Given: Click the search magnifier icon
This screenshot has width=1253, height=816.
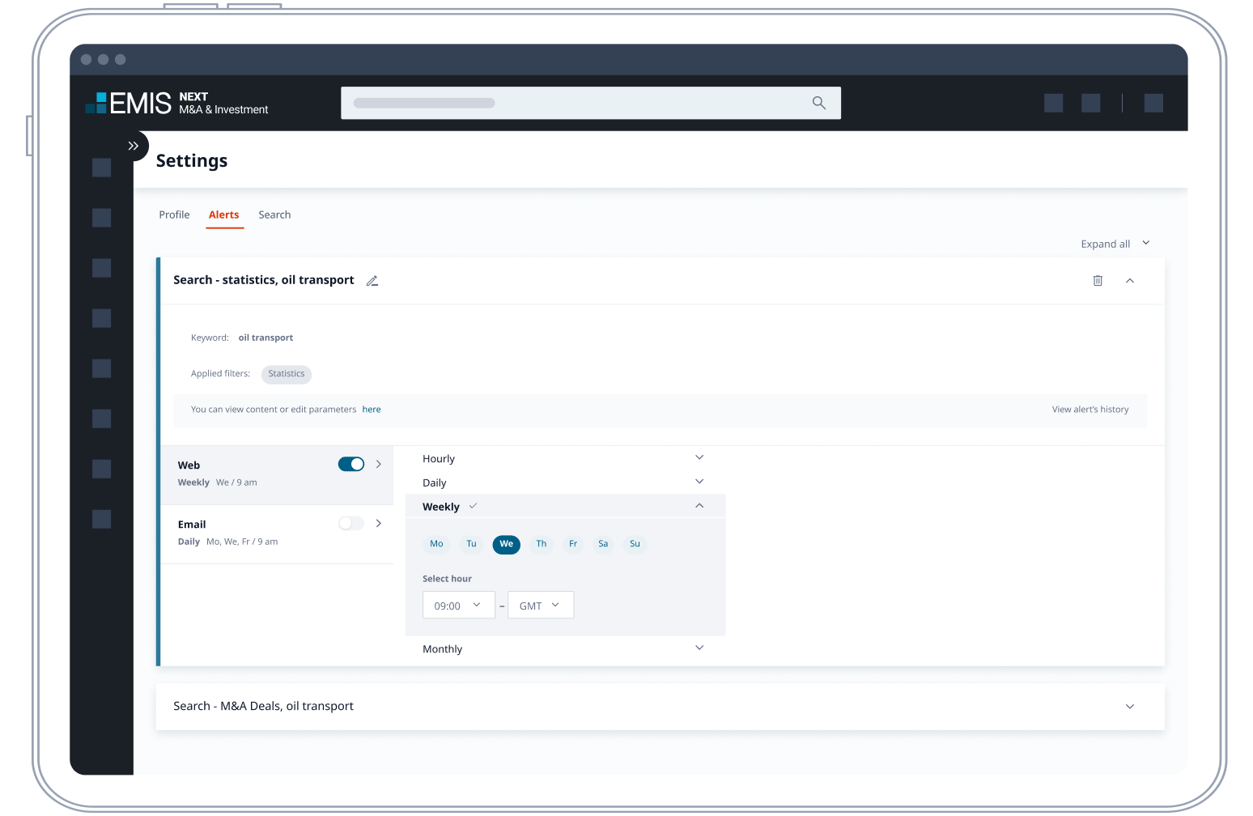Looking at the screenshot, I should [x=818, y=103].
